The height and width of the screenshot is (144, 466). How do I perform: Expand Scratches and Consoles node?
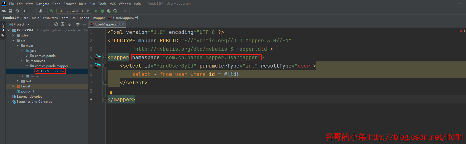pos(9,101)
